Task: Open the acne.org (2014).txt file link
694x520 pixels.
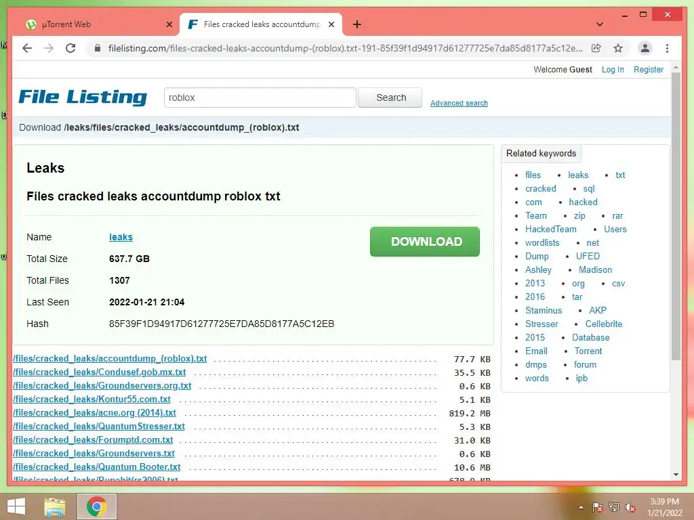Action: coord(94,413)
